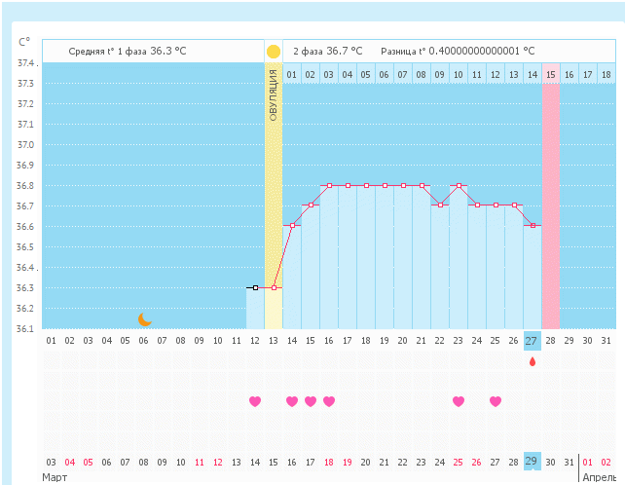625x485 pixels.
Task: Click the 36.8 data point on day 23
Action: [459, 185]
